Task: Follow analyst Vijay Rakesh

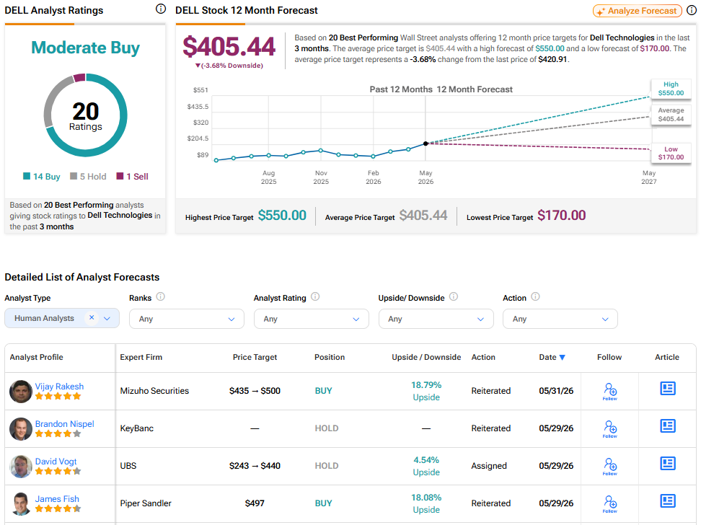Action: coord(610,392)
